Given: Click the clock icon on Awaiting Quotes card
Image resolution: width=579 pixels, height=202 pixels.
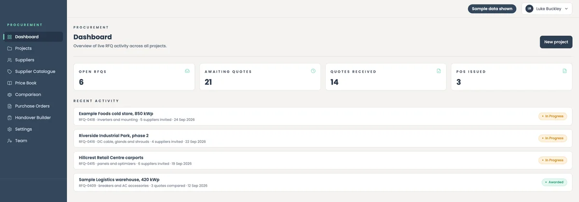Looking at the screenshot, I should click(313, 71).
